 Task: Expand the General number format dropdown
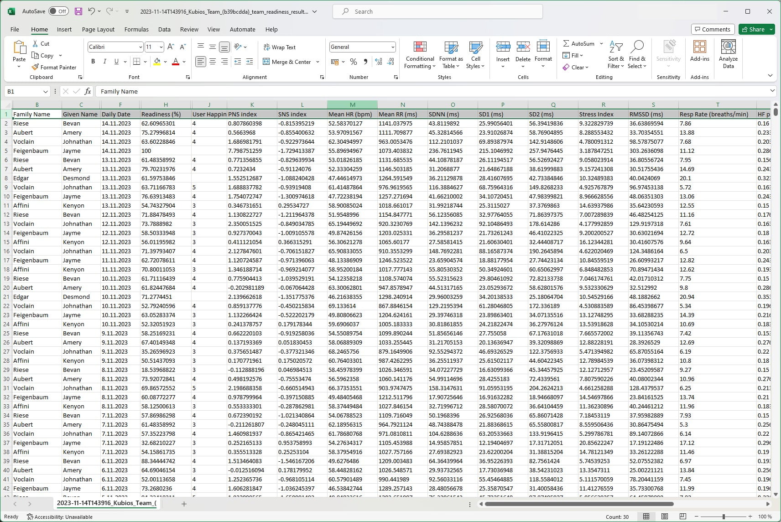392,47
